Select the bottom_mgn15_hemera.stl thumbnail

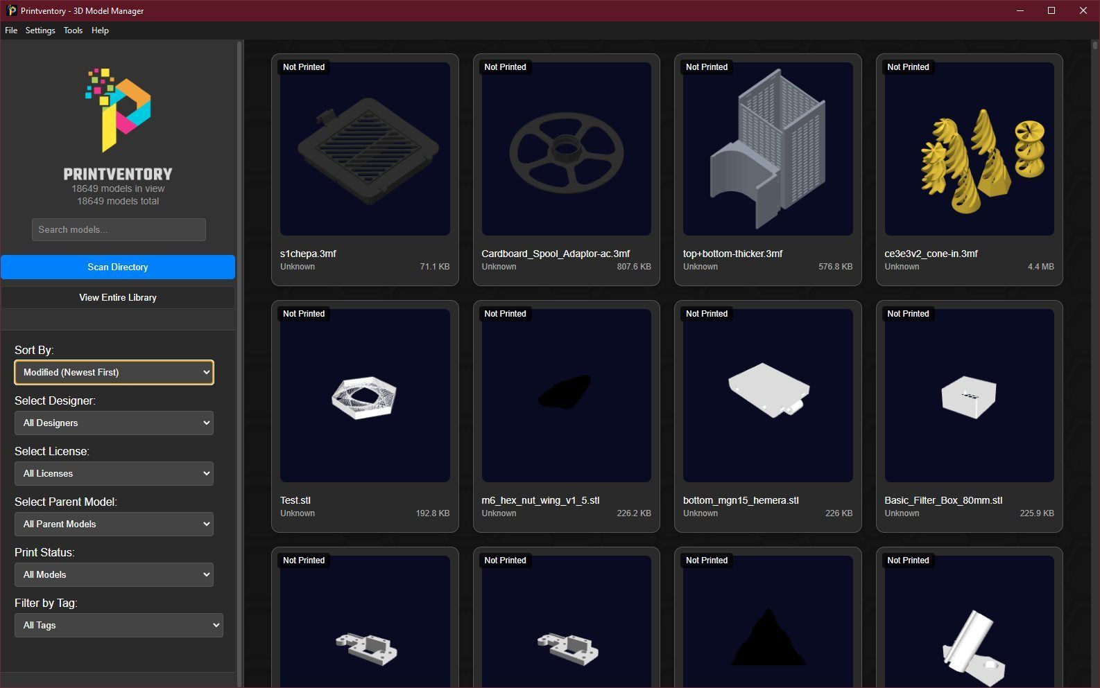[768, 396]
